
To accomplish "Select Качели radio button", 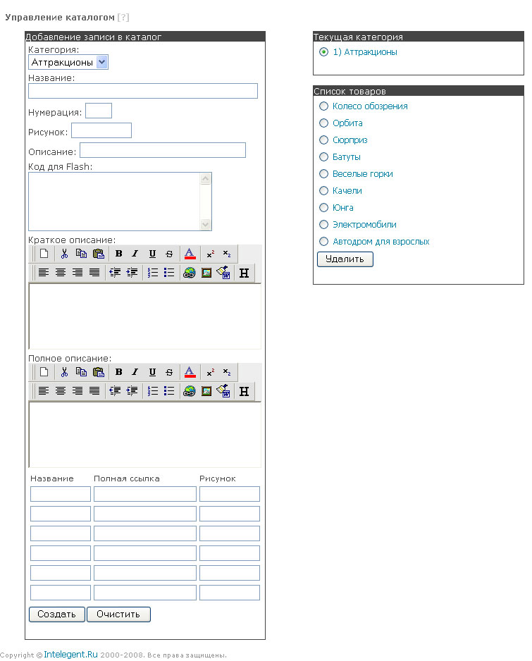I will tap(323, 190).
